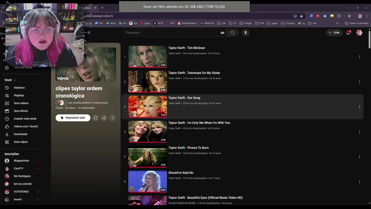Open options menu for Tim McGraw video
Viewport: 371px width, 209px height.
point(359,57)
